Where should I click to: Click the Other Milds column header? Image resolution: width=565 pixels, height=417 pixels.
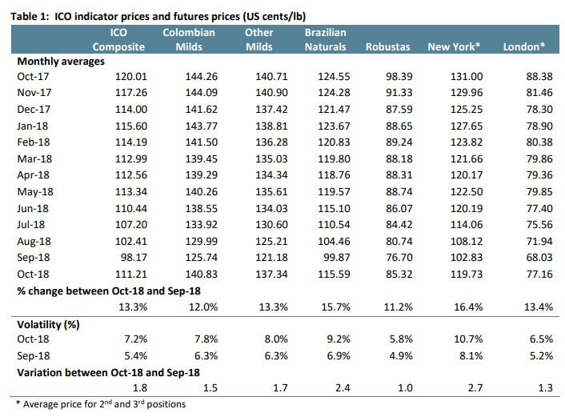click(x=258, y=39)
